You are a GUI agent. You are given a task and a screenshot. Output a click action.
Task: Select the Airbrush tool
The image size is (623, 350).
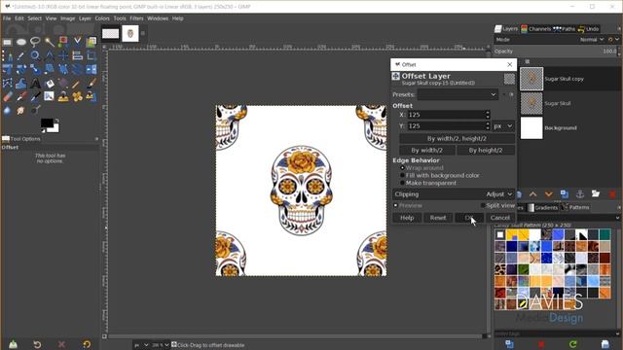pos(21,96)
